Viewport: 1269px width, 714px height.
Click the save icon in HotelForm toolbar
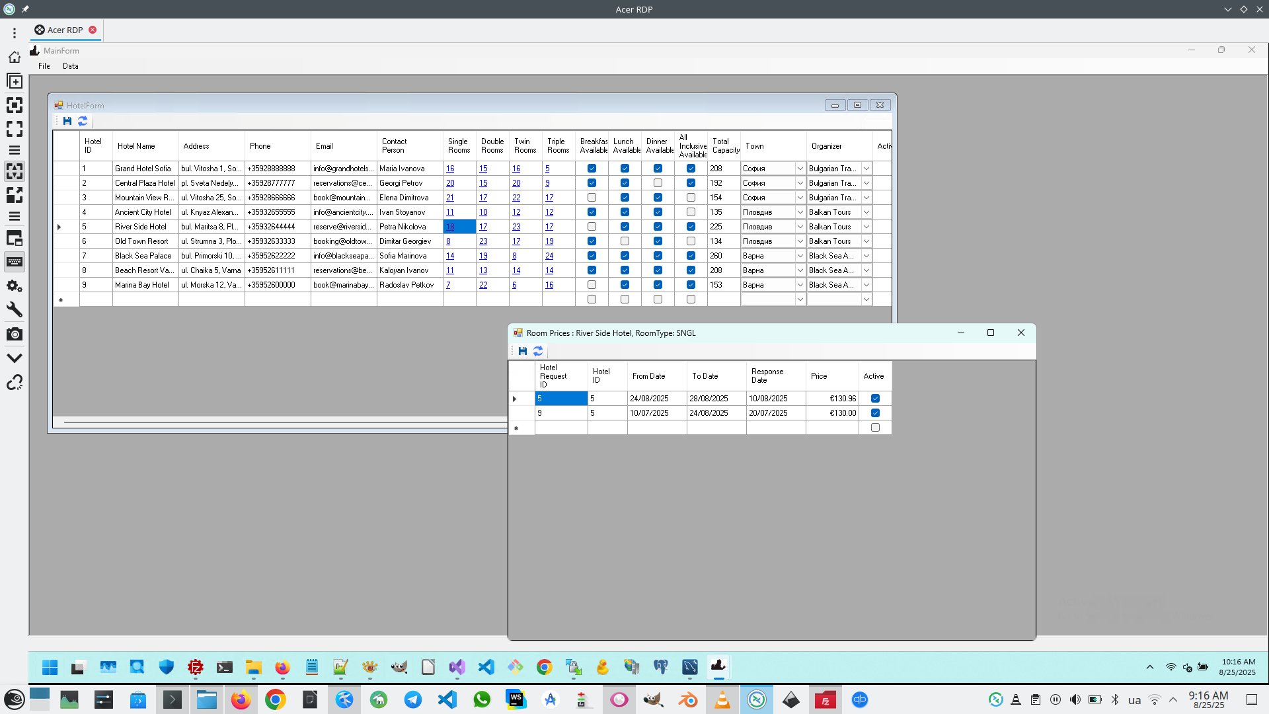(x=67, y=121)
